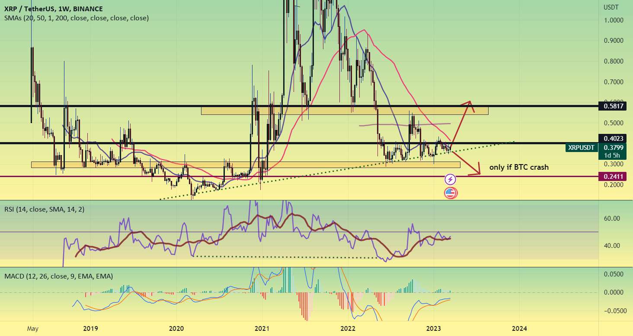This screenshot has width=633, height=336.
Task: Click the XRPUSDT symbol price tag
Action: click(581, 147)
